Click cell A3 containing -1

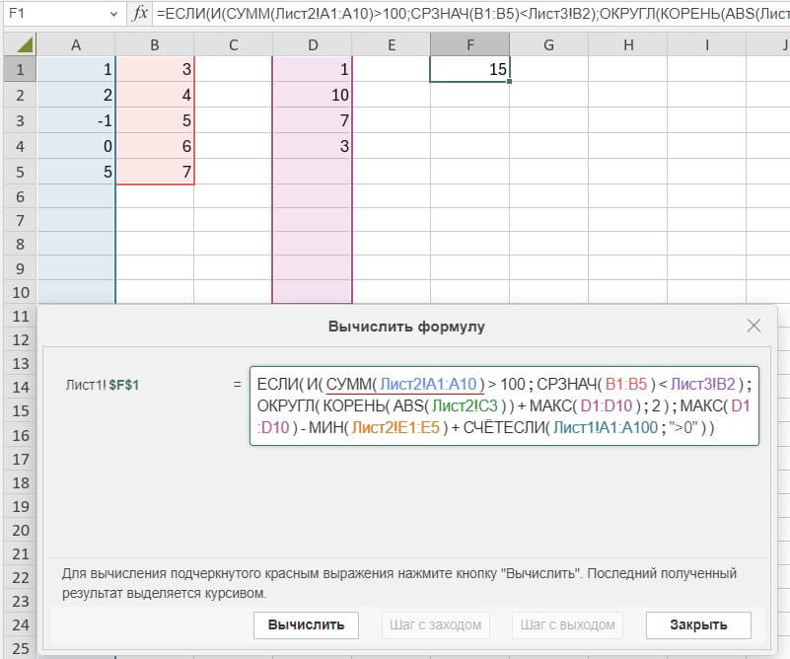(x=76, y=121)
